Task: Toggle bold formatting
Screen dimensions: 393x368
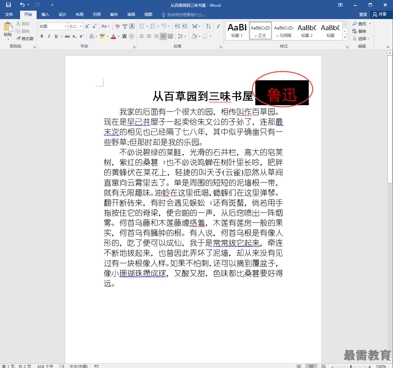Action: pos(42,36)
